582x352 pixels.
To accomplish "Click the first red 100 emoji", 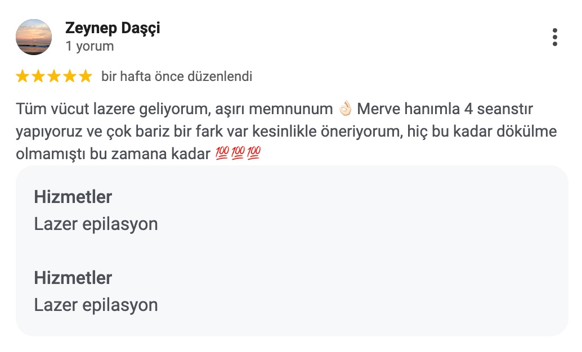I will pos(223,154).
